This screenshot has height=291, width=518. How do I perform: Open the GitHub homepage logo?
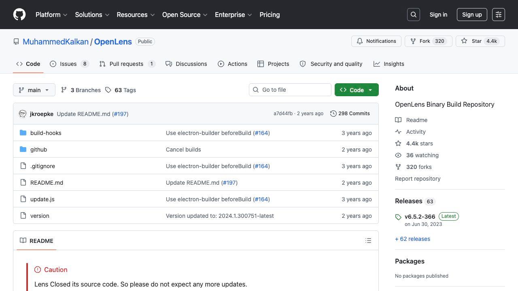(19, 15)
